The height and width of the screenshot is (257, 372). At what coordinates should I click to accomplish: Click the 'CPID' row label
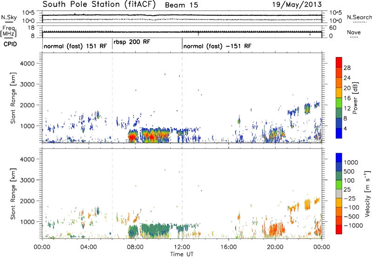[10, 44]
